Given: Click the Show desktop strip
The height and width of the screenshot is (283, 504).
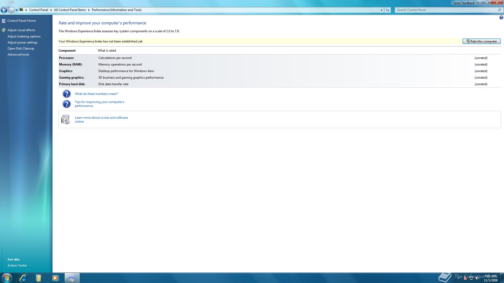Looking at the screenshot, I should click(502, 278).
